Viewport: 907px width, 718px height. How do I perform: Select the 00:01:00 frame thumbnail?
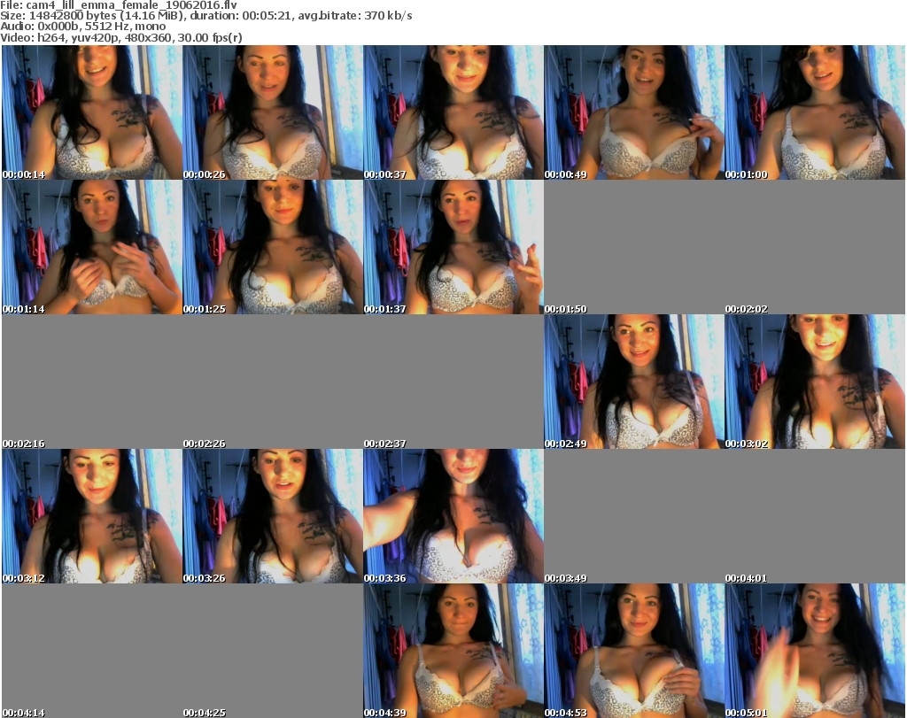pyautogui.click(x=815, y=112)
